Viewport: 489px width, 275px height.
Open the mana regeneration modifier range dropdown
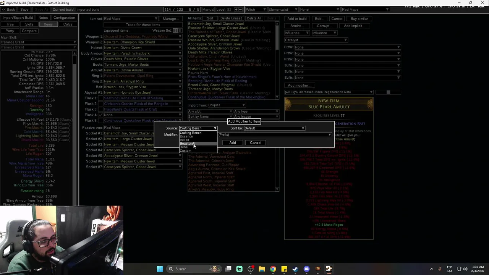coord(329,92)
